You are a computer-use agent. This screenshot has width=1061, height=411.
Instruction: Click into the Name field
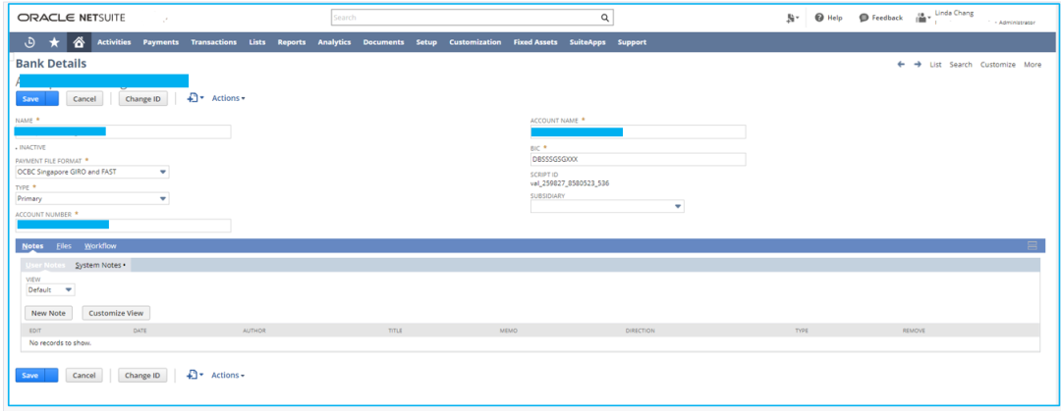[x=123, y=131]
